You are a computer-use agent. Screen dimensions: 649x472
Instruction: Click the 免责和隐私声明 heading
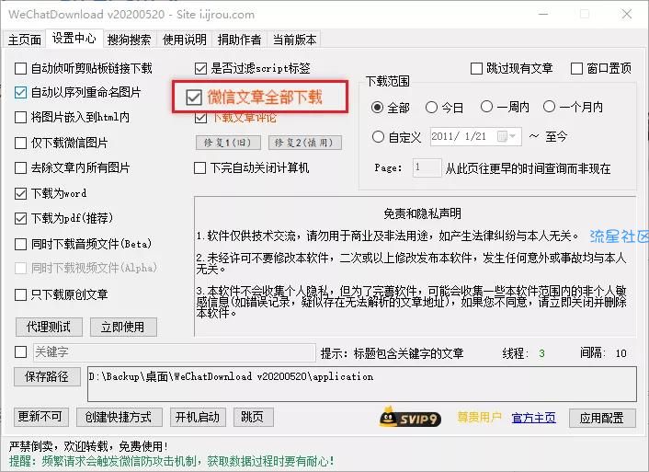click(x=422, y=213)
